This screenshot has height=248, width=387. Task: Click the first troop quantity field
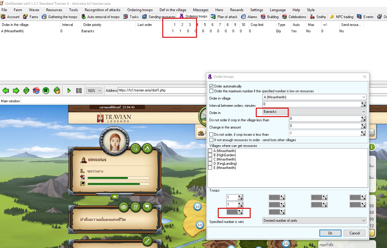pyautogui.click(x=232, y=198)
